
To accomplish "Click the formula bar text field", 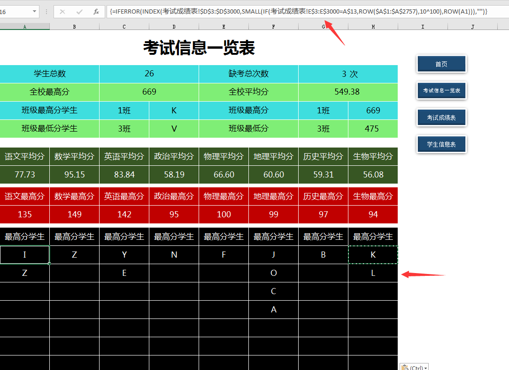I will click(x=308, y=12).
